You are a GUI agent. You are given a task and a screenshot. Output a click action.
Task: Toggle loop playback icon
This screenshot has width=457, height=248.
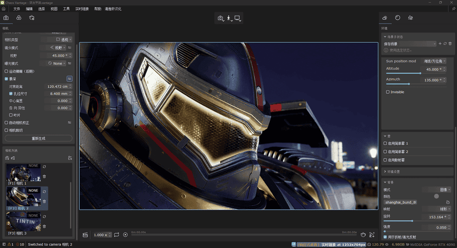pos(117,234)
